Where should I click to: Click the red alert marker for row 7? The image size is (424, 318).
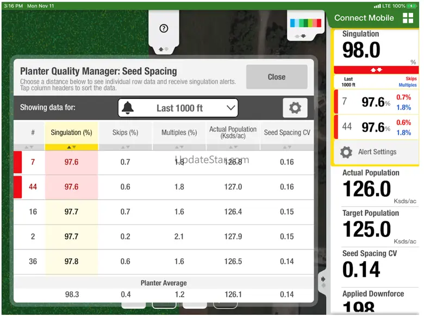18,162
